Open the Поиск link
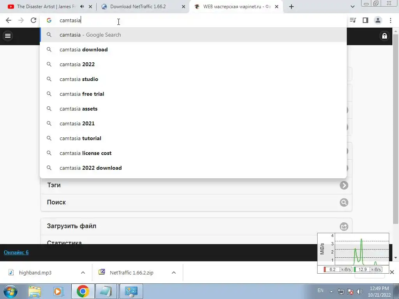Screen dimensions: 399x299 pos(56,202)
